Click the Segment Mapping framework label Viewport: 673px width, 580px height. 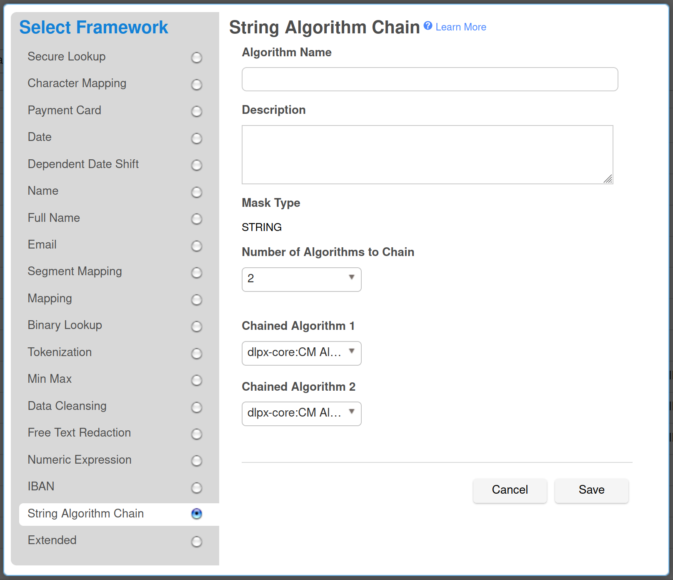[x=75, y=271]
